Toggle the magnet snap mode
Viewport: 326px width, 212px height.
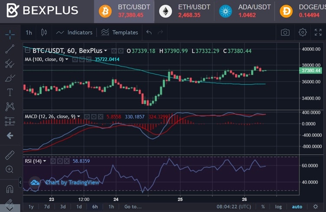tap(10, 189)
